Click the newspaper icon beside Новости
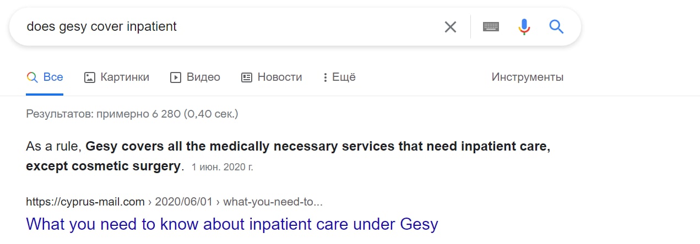This screenshot has height=244, width=700. tap(247, 77)
